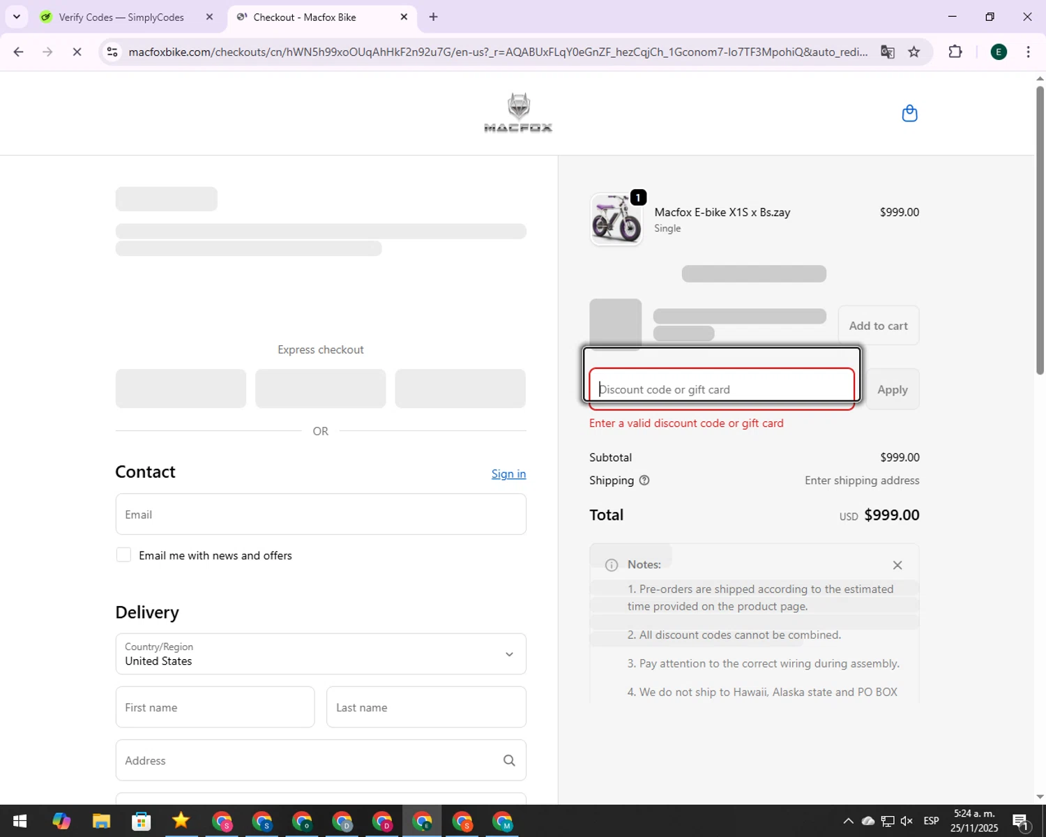Image resolution: width=1046 pixels, height=837 pixels.
Task: Click the Apply discount button
Action: (x=893, y=389)
